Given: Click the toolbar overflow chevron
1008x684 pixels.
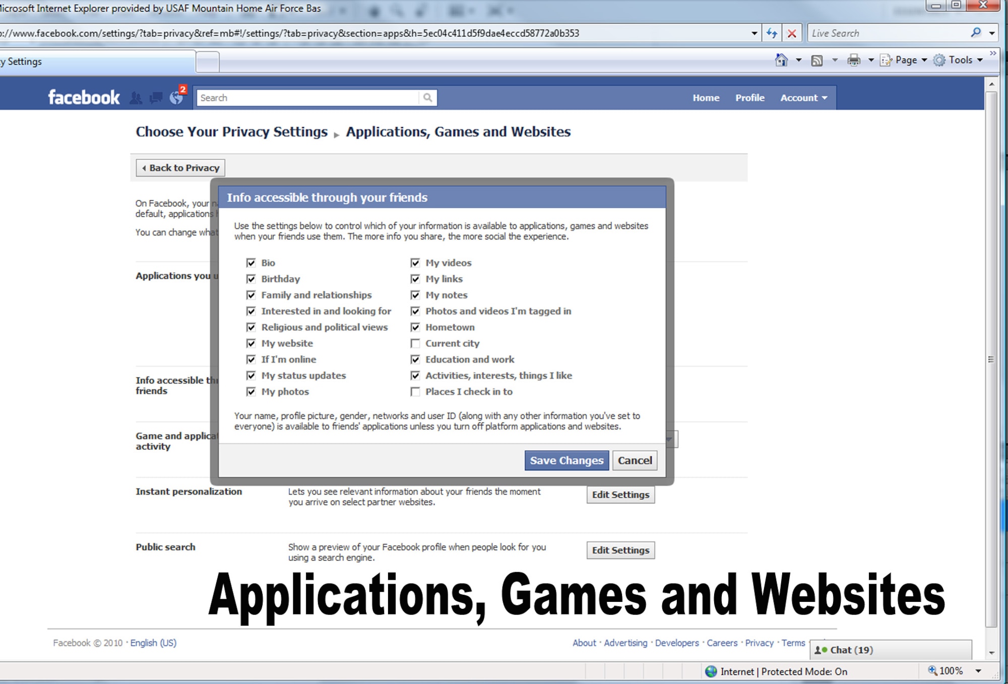Looking at the screenshot, I should coord(993,53).
